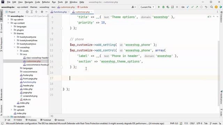Open Current File run configuration dropdown

point(147,7)
